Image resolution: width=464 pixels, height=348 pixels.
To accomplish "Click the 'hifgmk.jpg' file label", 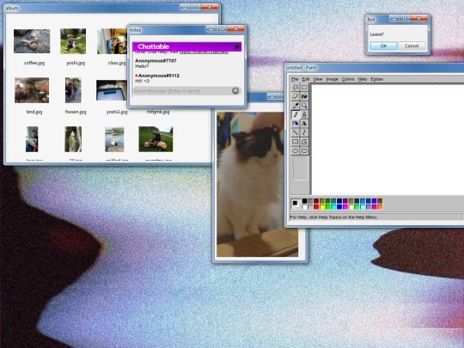I will [x=158, y=112].
